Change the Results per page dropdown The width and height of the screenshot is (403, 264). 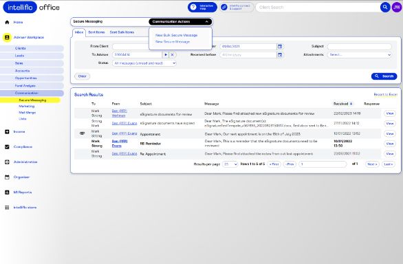tap(230, 164)
